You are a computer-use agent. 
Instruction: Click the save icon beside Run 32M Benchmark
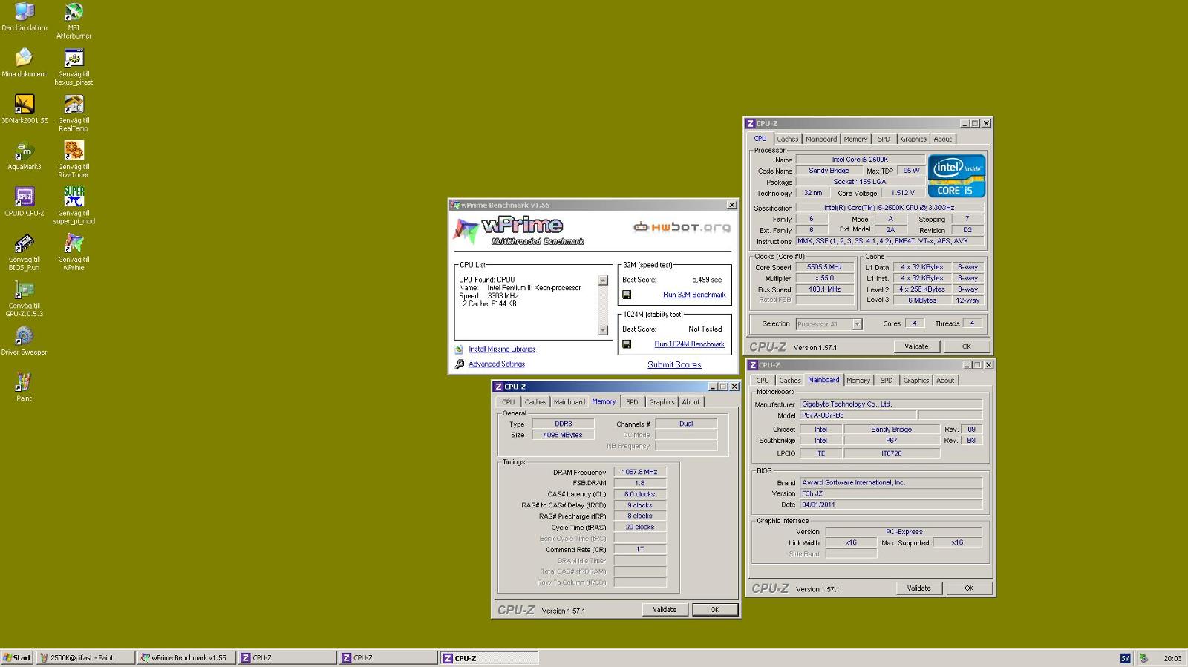[627, 295]
